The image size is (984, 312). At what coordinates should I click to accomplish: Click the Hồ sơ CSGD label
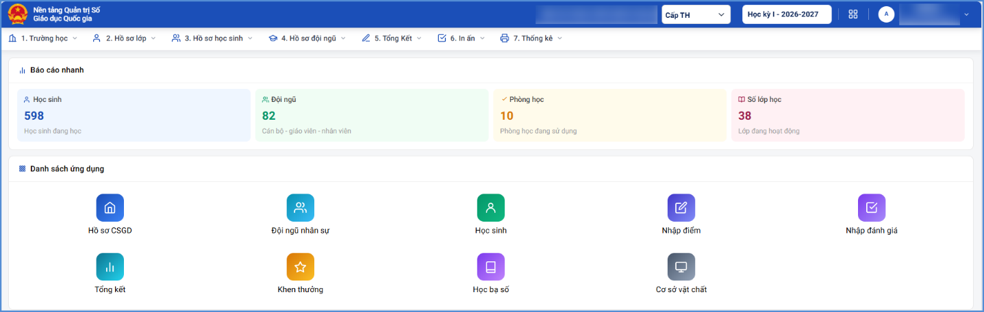pos(110,231)
